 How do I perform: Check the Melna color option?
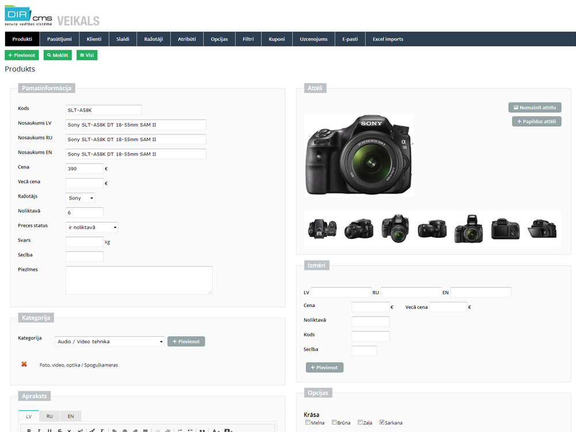tap(308, 422)
